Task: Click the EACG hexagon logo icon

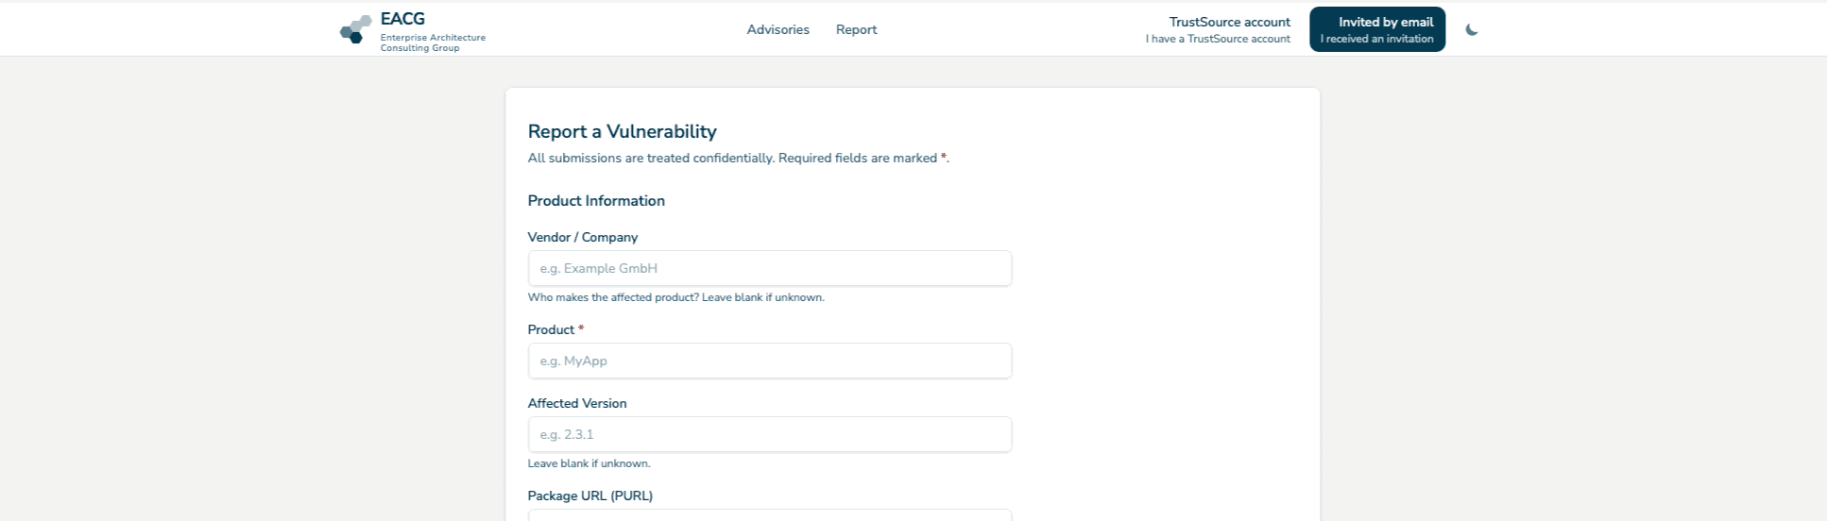Action: coord(355,29)
